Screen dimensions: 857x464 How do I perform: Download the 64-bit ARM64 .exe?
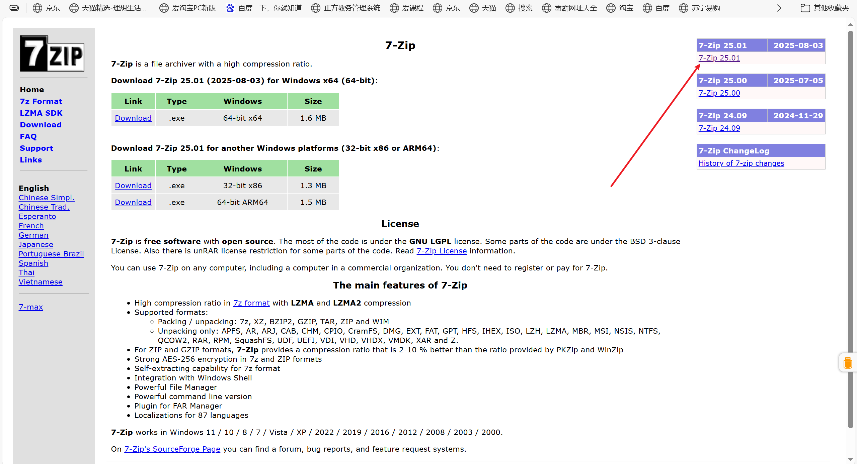point(133,202)
